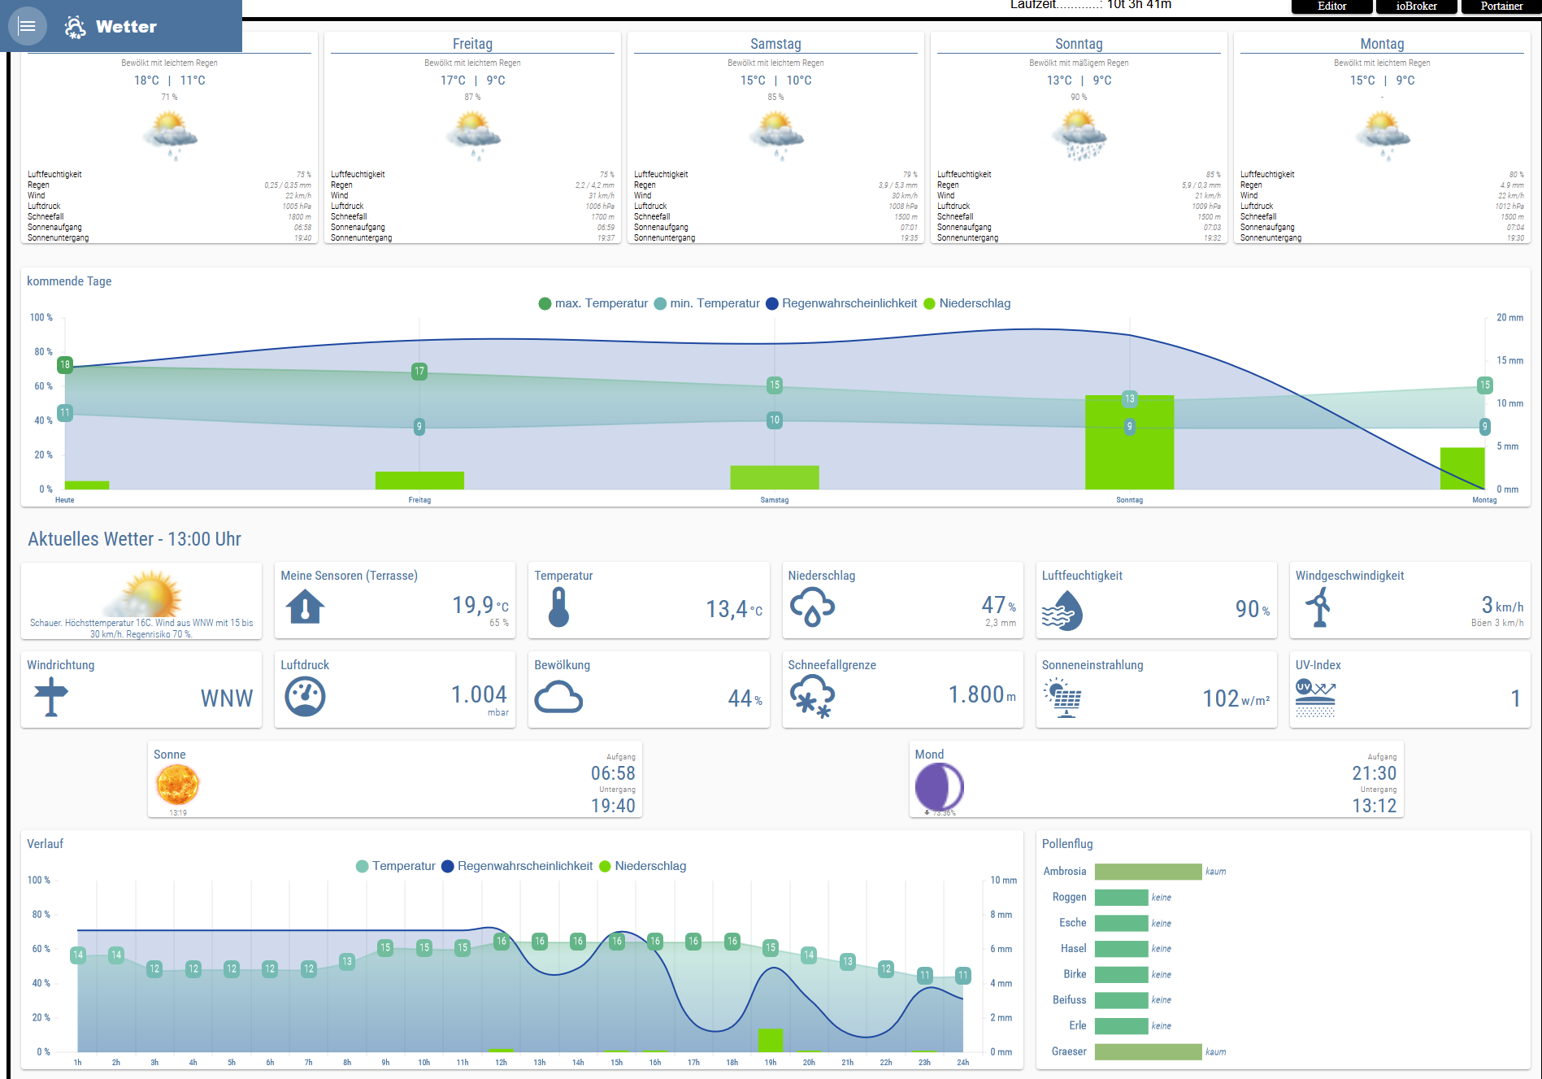Image resolution: width=1542 pixels, height=1079 pixels.
Task: Toggle Niederschlag series in kommende Tage chart
Action: 967,303
